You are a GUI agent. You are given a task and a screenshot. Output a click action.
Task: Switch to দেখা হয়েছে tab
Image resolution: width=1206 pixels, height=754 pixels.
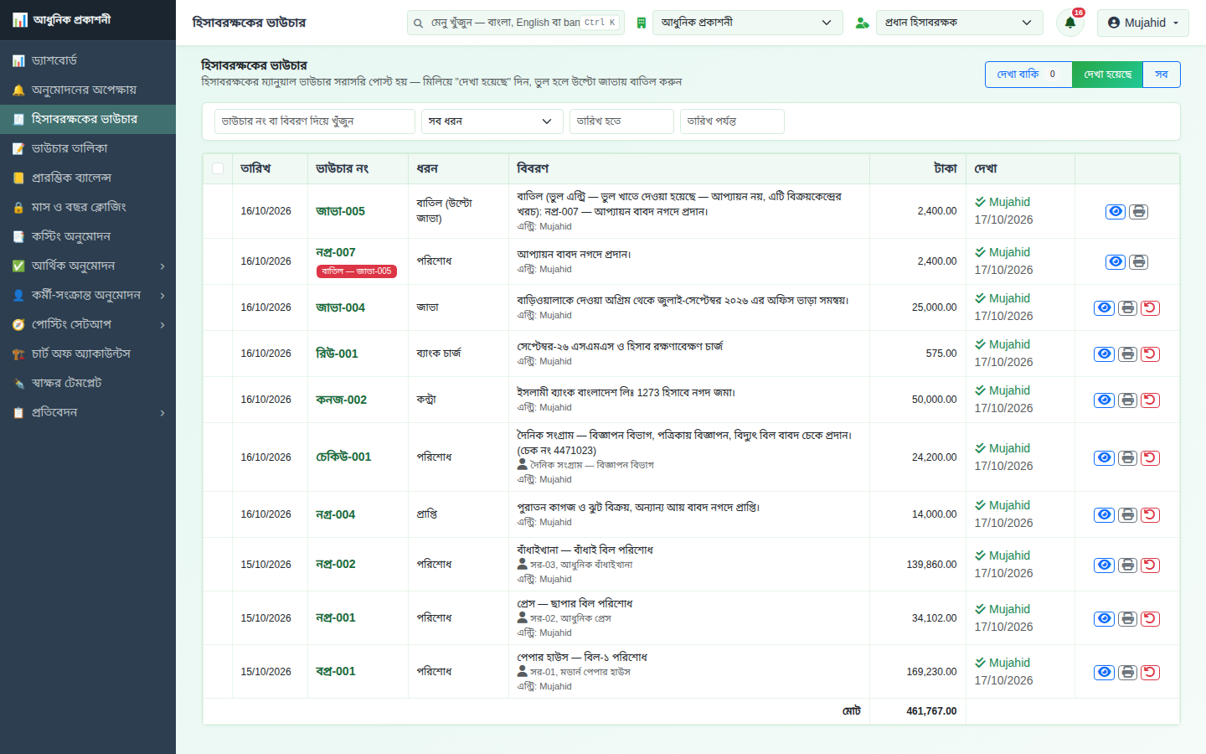[x=1107, y=75]
